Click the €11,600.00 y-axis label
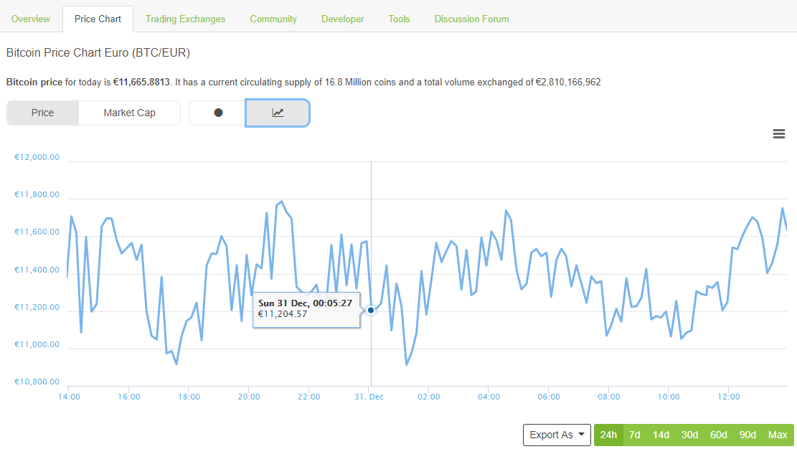 click(x=37, y=232)
